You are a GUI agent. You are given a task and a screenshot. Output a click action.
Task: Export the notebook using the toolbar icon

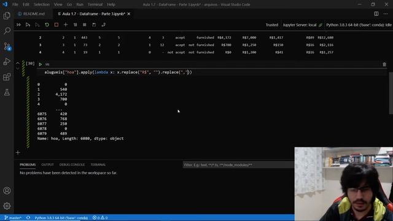click(x=104, y=25)
